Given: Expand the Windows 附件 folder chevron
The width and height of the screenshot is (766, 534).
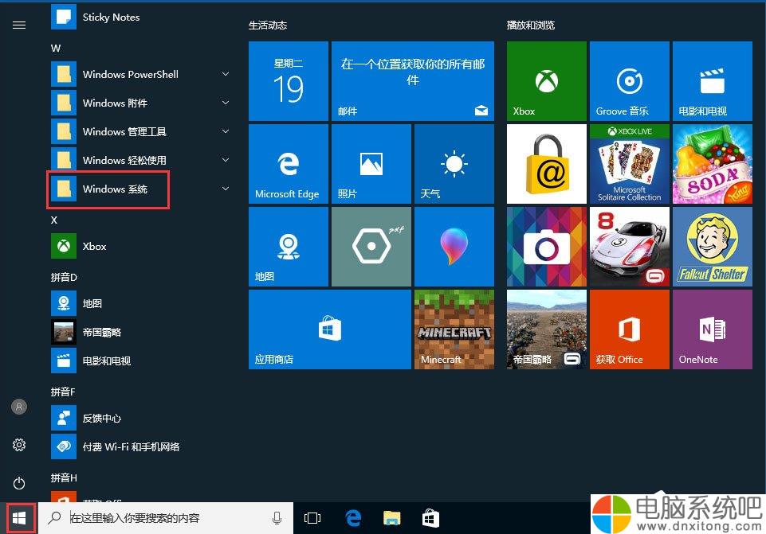Looking at the screenshot, I should (226, 103).
